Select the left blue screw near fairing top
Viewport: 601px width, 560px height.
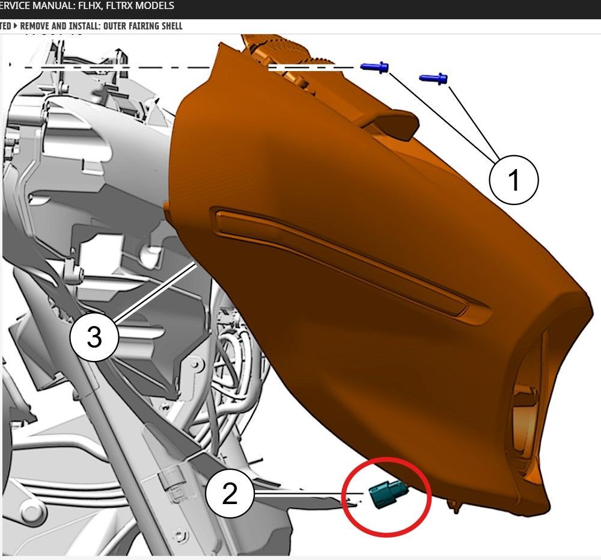coord(376,67)
